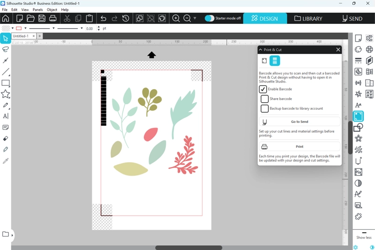Select the Text tool in left toolbar

point(6,116)
